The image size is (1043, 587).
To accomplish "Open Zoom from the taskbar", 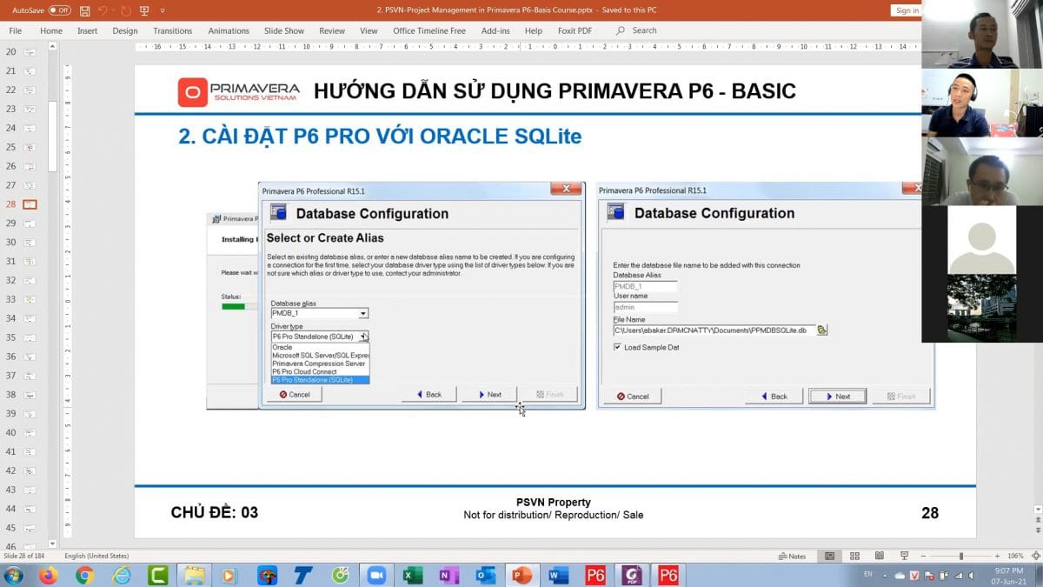I will tap(376, 575).
